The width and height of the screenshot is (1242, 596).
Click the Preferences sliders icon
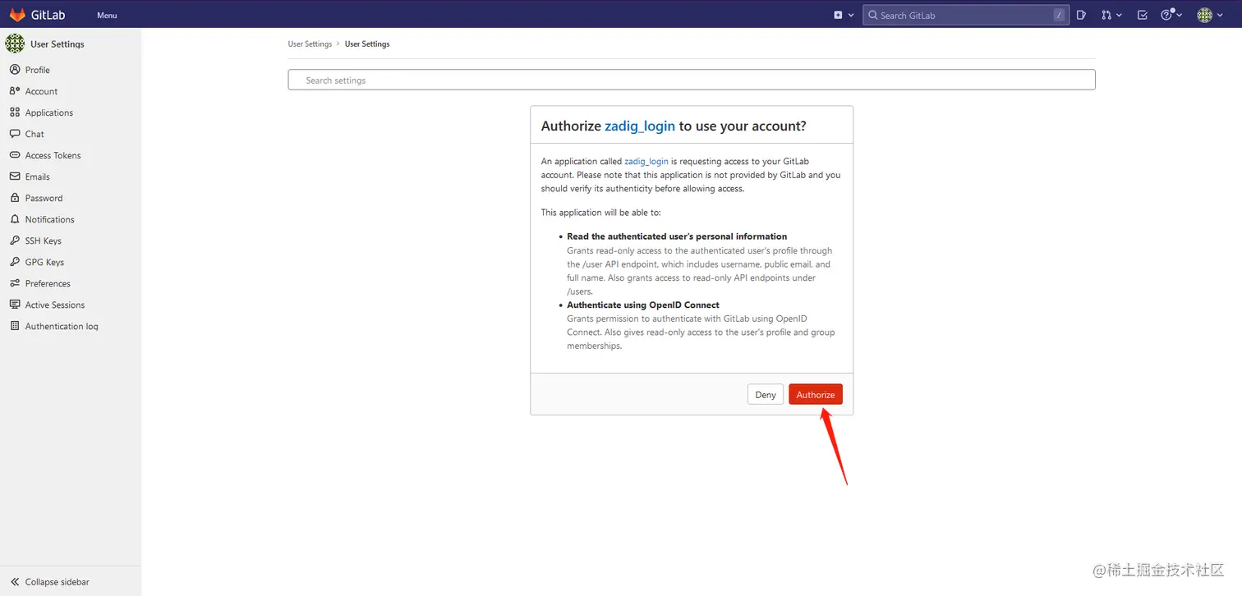pyautogui.click(x=15, y=283)
